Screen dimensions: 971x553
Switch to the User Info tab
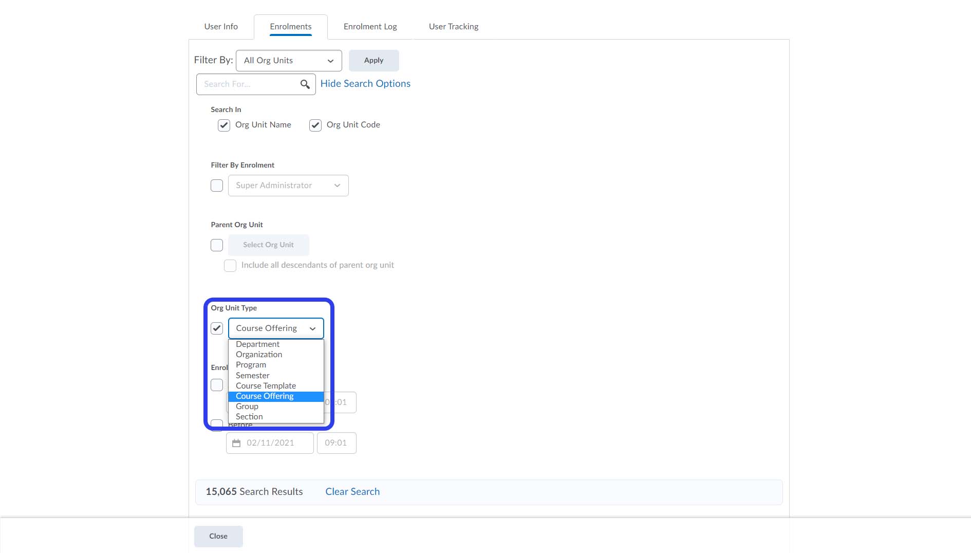221,27
